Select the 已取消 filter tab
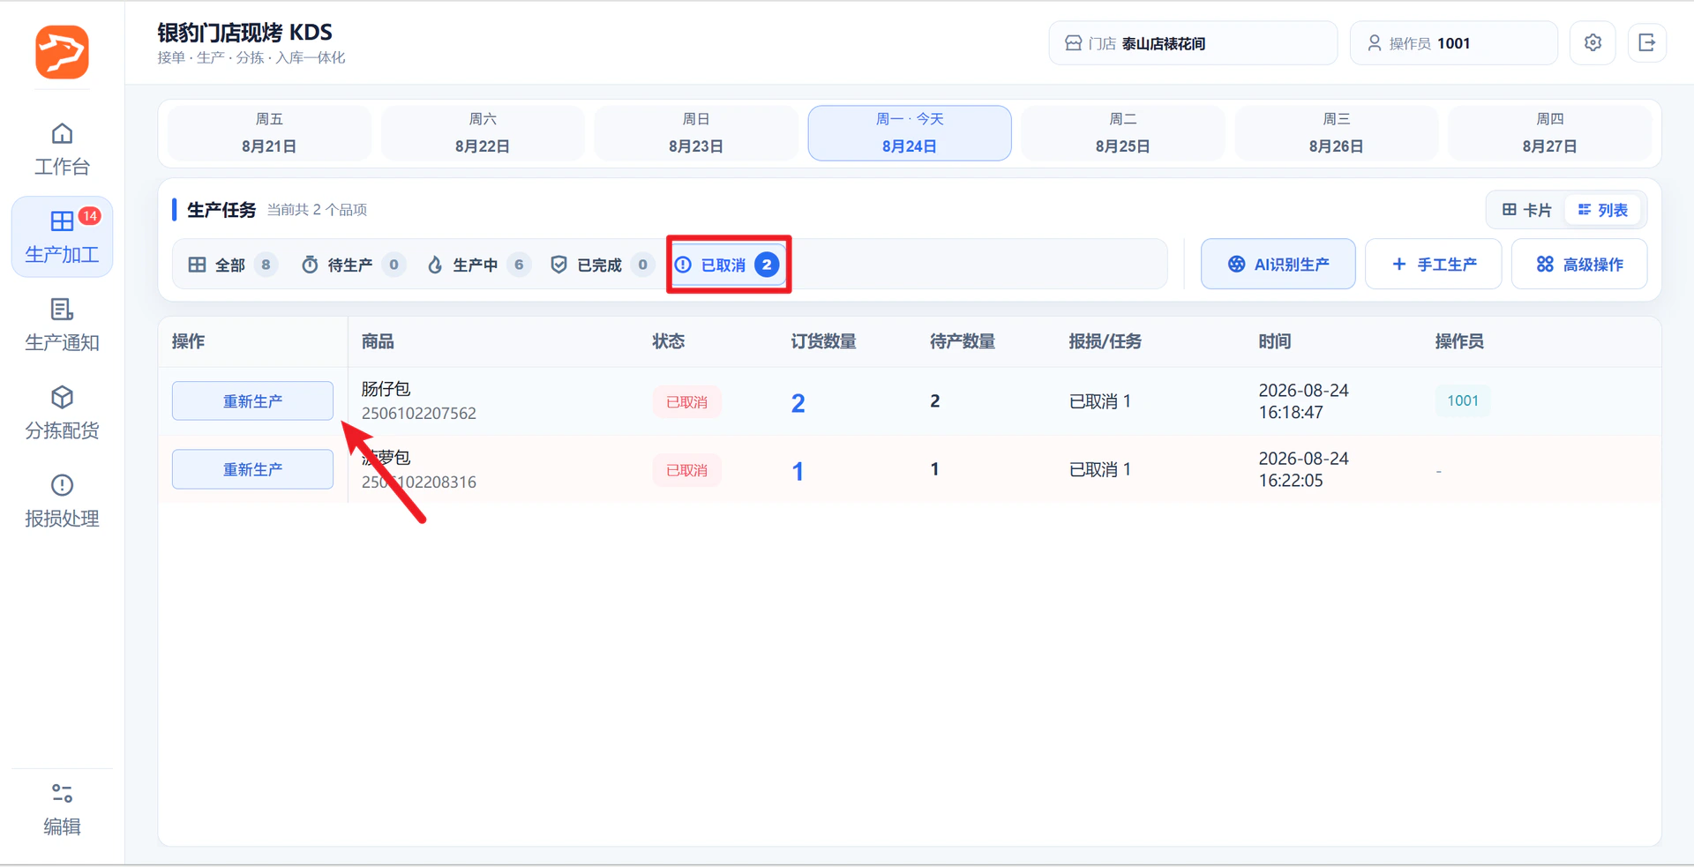 click(x=729, y=265)
